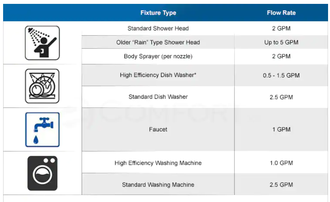Click the Standard Shower Head row label
This screenshot has height=202, width=330.
click(x=158, y=28)
